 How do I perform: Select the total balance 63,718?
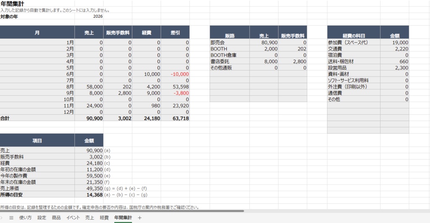click(175, 118)
